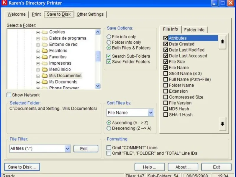Screen dimensions: 236x177
Task: Check the MD5 Hash checkbox
Action: point(165,109)
